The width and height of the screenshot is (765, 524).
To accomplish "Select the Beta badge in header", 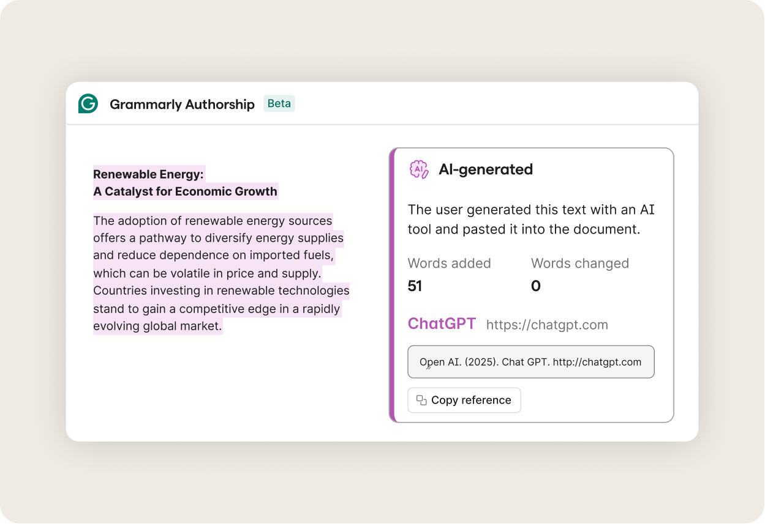I will [x=279, y=103].
